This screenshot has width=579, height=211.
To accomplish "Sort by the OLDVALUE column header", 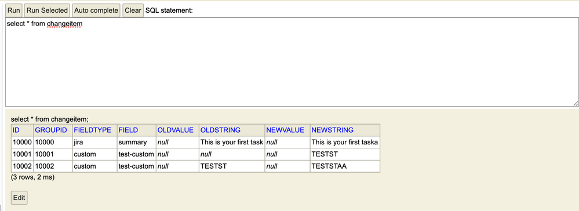I will pos(176,130).
